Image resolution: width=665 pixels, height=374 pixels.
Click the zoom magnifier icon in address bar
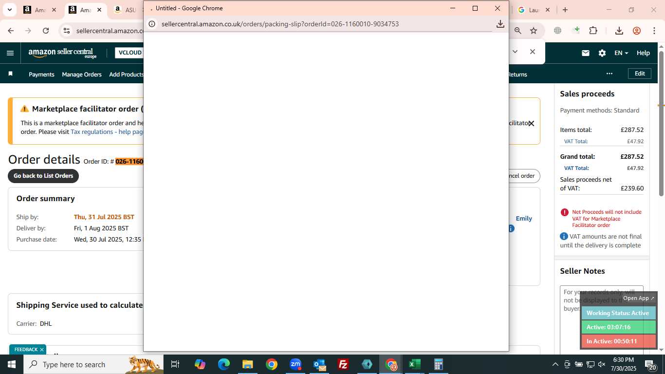pos(518,31)
